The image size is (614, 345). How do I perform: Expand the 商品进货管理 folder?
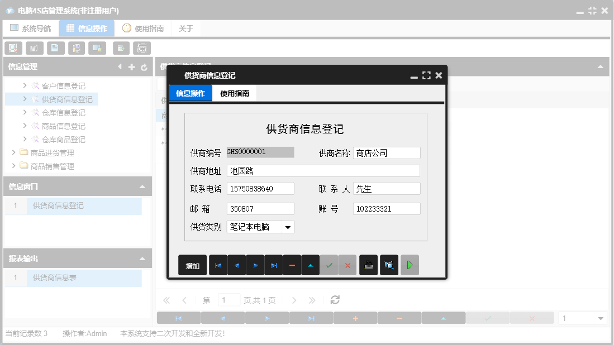pyautogui.click(x=13, y=152)
